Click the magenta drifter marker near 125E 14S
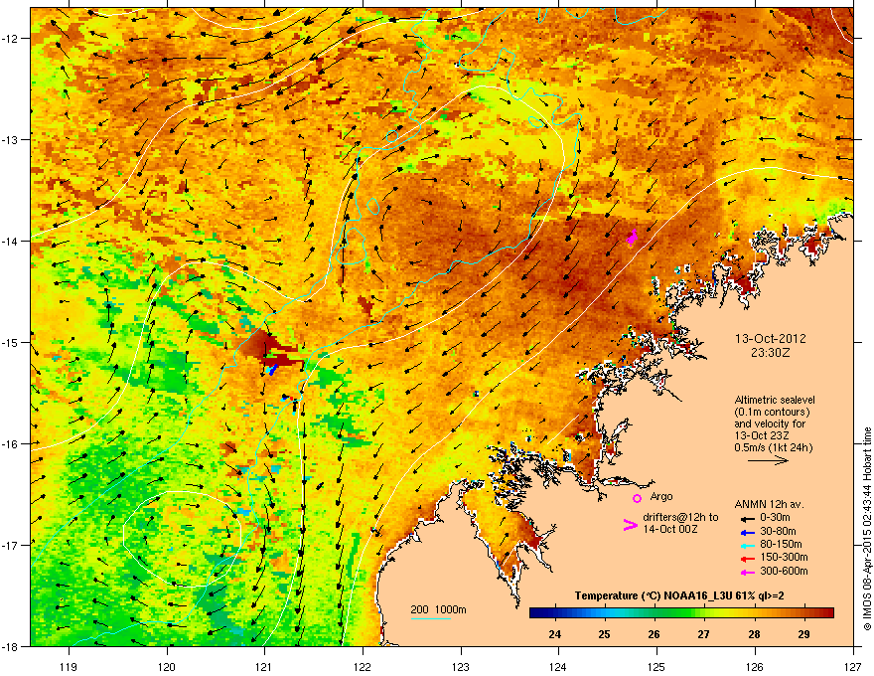Image resolution: width=874 pixels, height=676 pixels. (x=632, y=238)
